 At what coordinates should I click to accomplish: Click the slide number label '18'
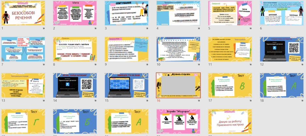(262, 101)
